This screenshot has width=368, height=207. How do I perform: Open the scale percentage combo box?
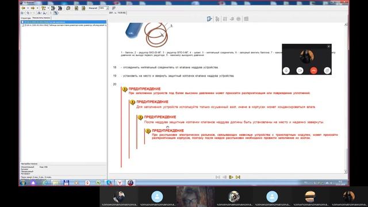pos(103,8)
